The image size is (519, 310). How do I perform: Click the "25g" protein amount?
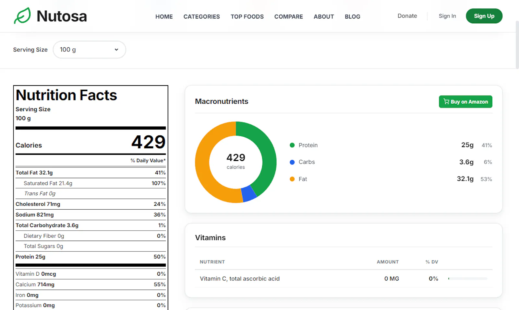pyautogui.click(x=467, y=145)
